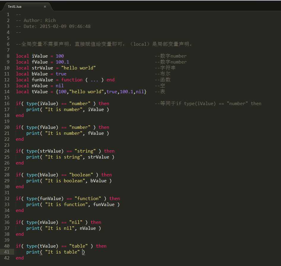This screenshot has width=281, height=266.
Task: Click line number 41 in gutter
Action: pyautogui.click(x=7, y=252)
